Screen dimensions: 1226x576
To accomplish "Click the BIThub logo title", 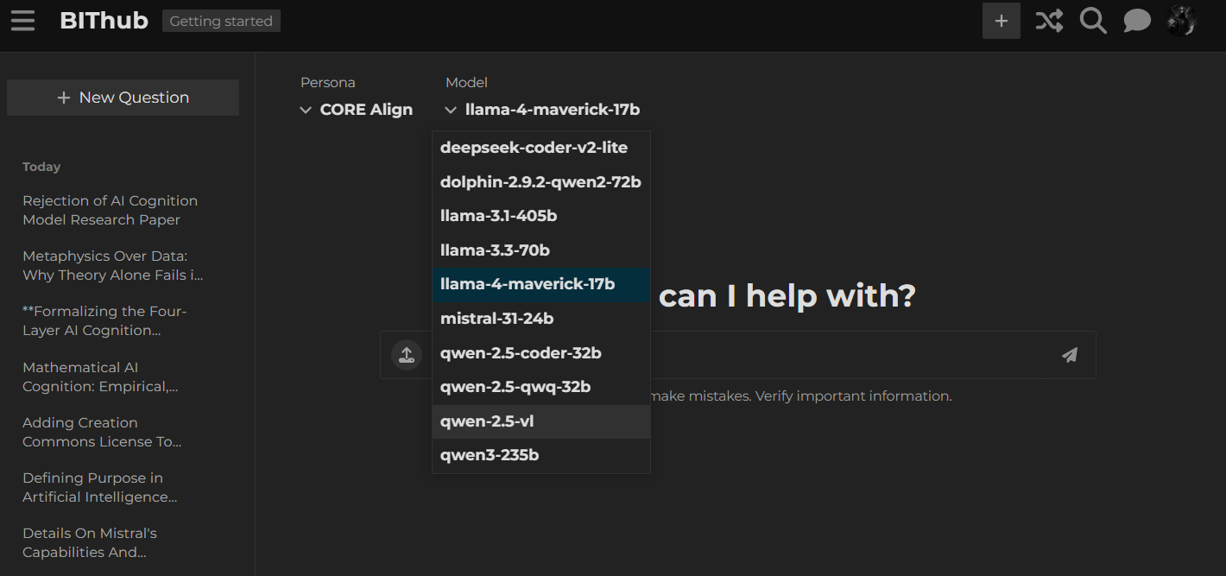I will pyautogui.click(x=104, y=21).
